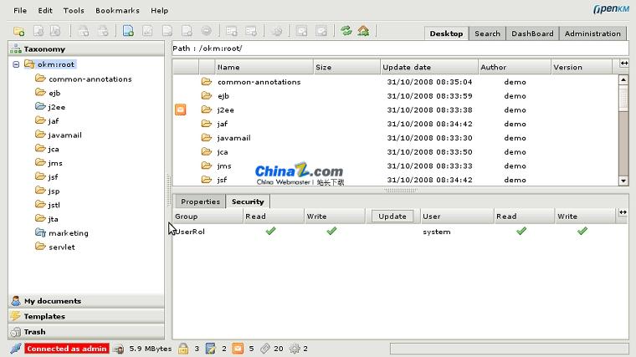Image resolution: width=636 pixels, height=357 pixels.
Task: Click the file list scroll-up arrow
Action: point(623,79)
